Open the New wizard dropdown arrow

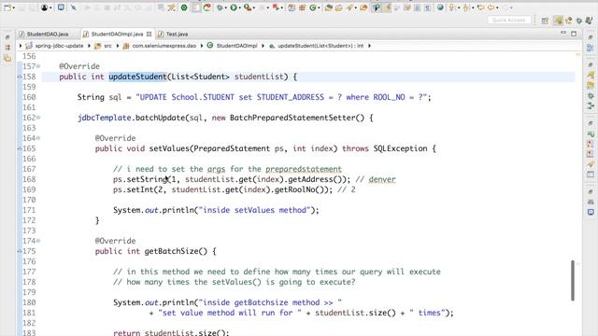[x=14, y=8]
